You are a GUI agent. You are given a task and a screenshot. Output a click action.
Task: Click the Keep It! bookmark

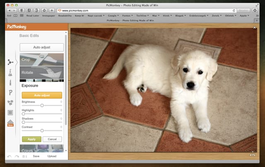(79, 16)
